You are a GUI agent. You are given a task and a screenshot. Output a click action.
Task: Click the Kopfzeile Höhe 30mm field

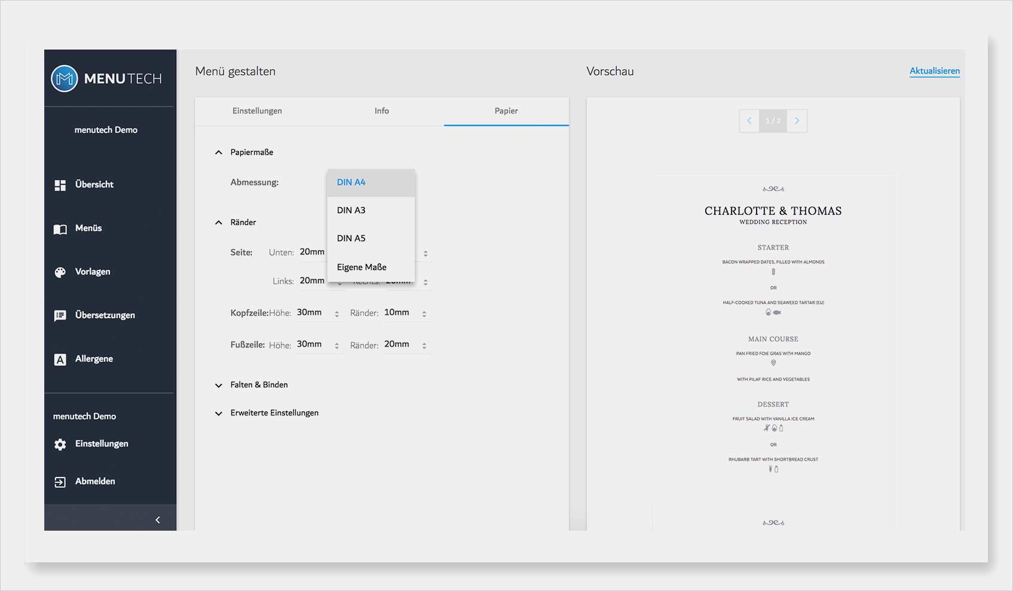point(314,313)
